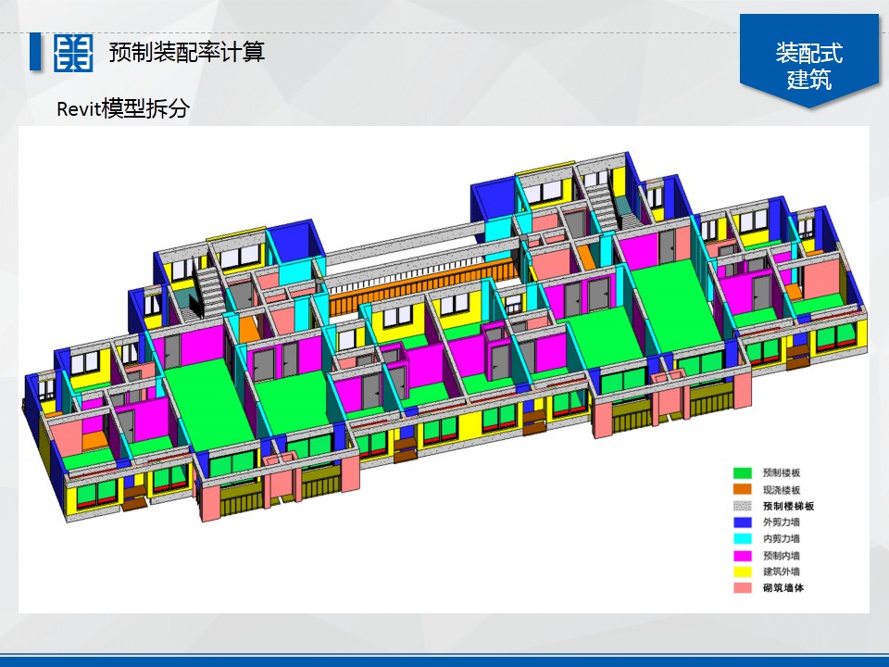Click the green 预制楼板 legend swatch
This screenshot has height=667, width=889.
point(742,473)
